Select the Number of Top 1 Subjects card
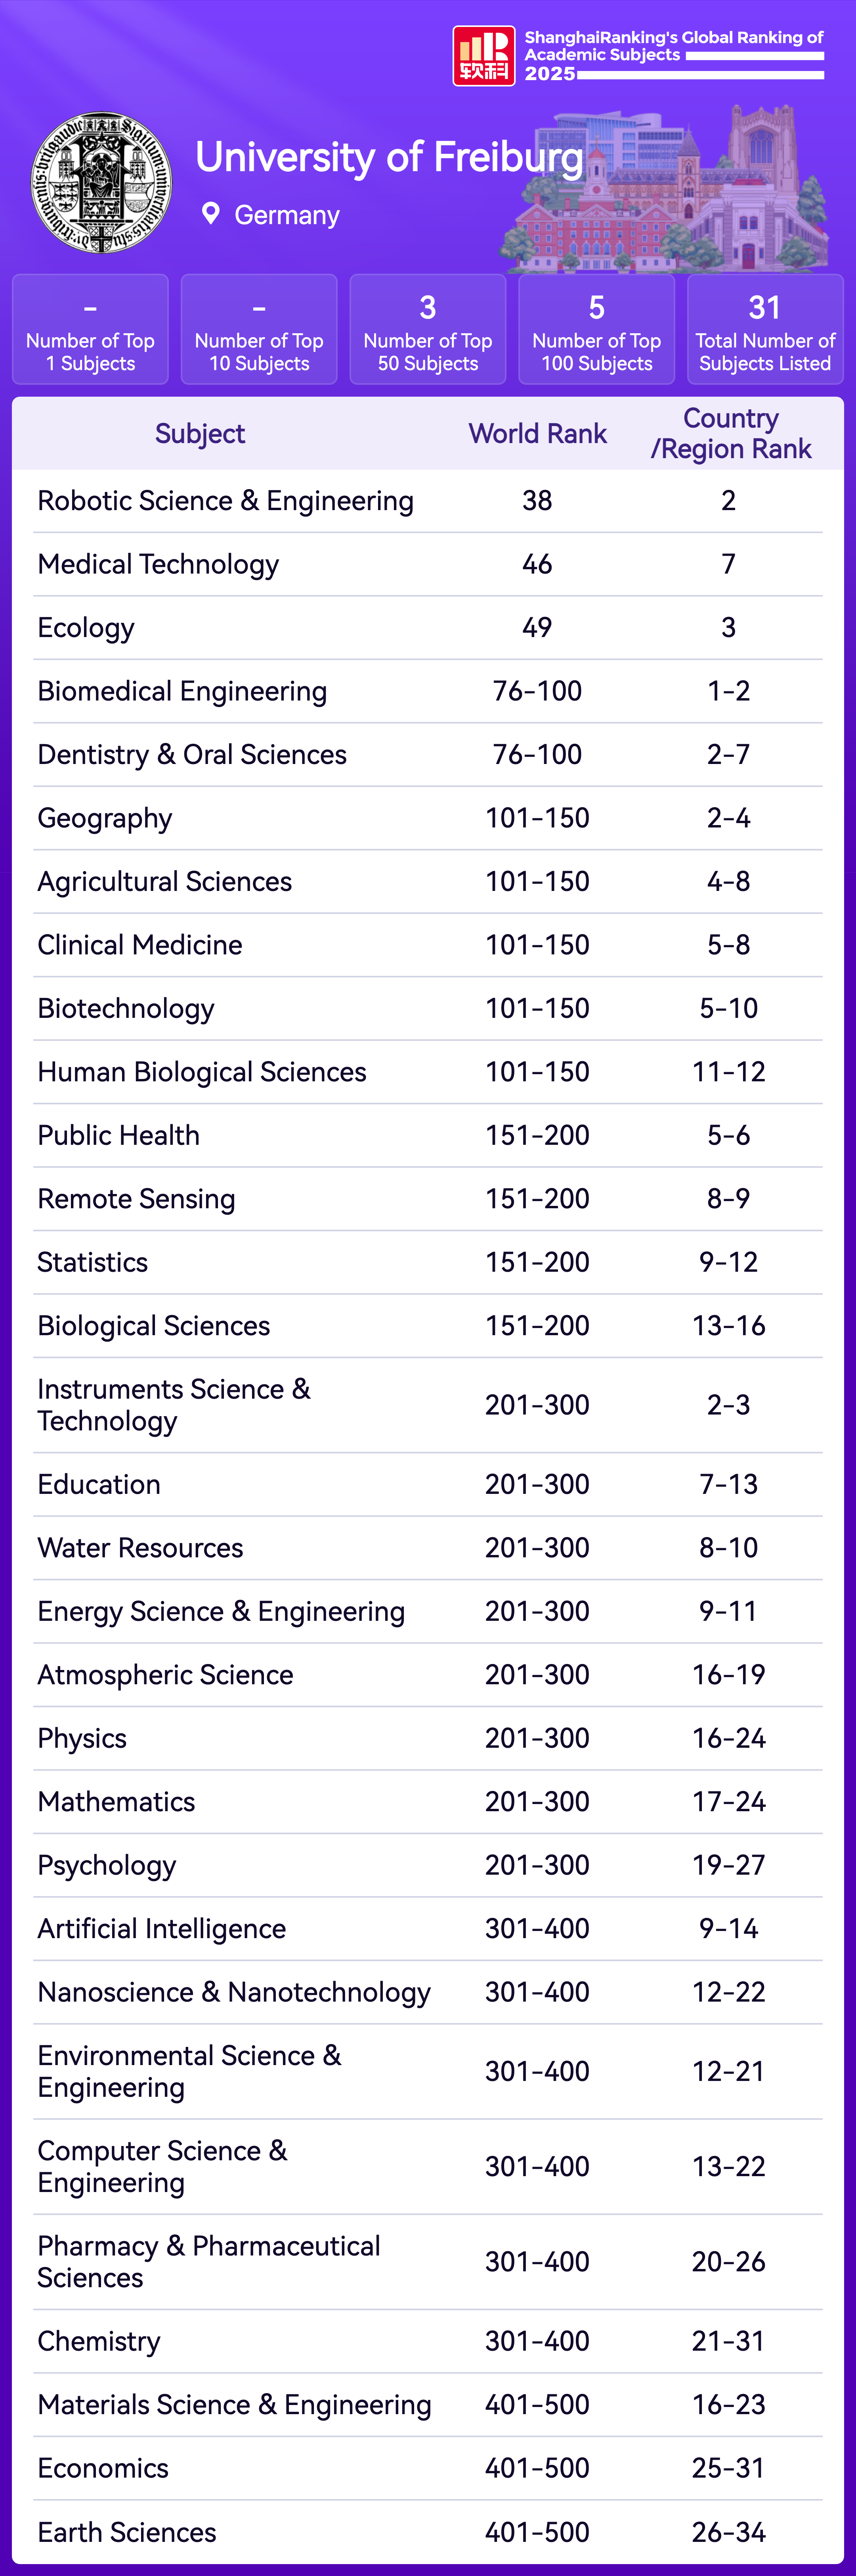 pos(90,329)
